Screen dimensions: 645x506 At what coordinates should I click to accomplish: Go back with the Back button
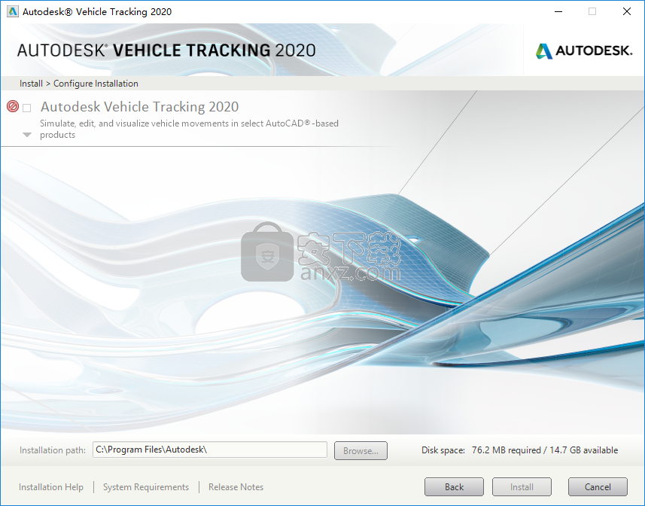[x=454, y=487]
